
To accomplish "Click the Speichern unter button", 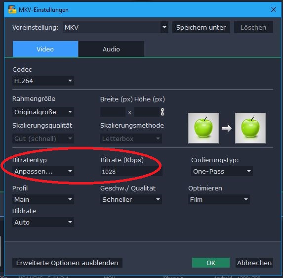I will (x=201, y=28).
